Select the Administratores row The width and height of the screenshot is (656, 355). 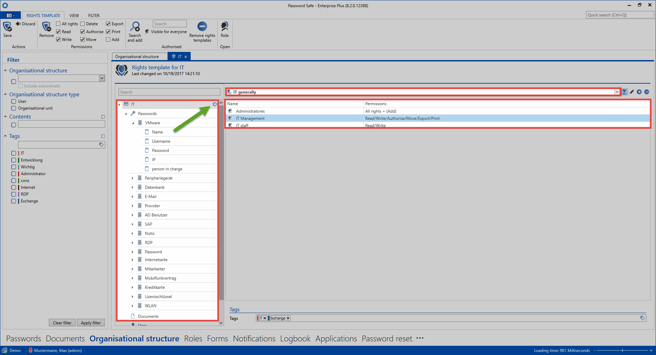(x=438, y=111)
